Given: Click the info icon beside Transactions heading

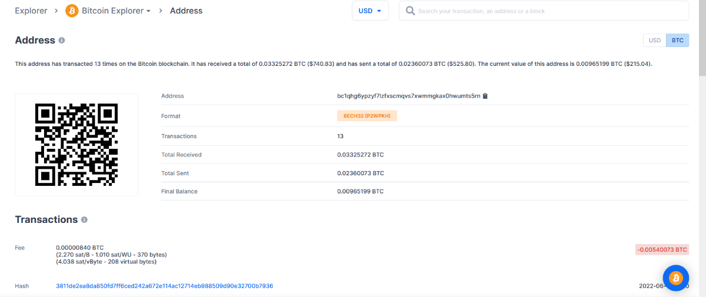Looking at the screenshot, I should tap(84, 219).
